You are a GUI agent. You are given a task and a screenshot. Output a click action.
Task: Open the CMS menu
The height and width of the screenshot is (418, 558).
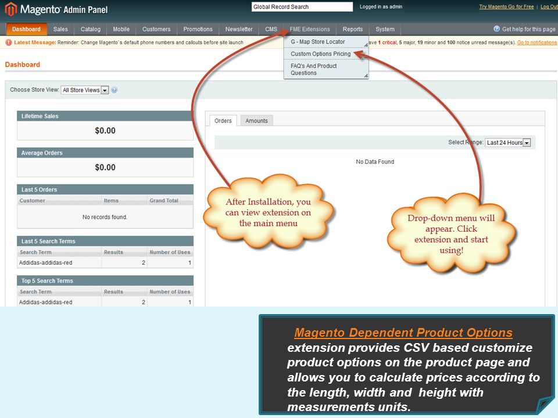[271, 29]
